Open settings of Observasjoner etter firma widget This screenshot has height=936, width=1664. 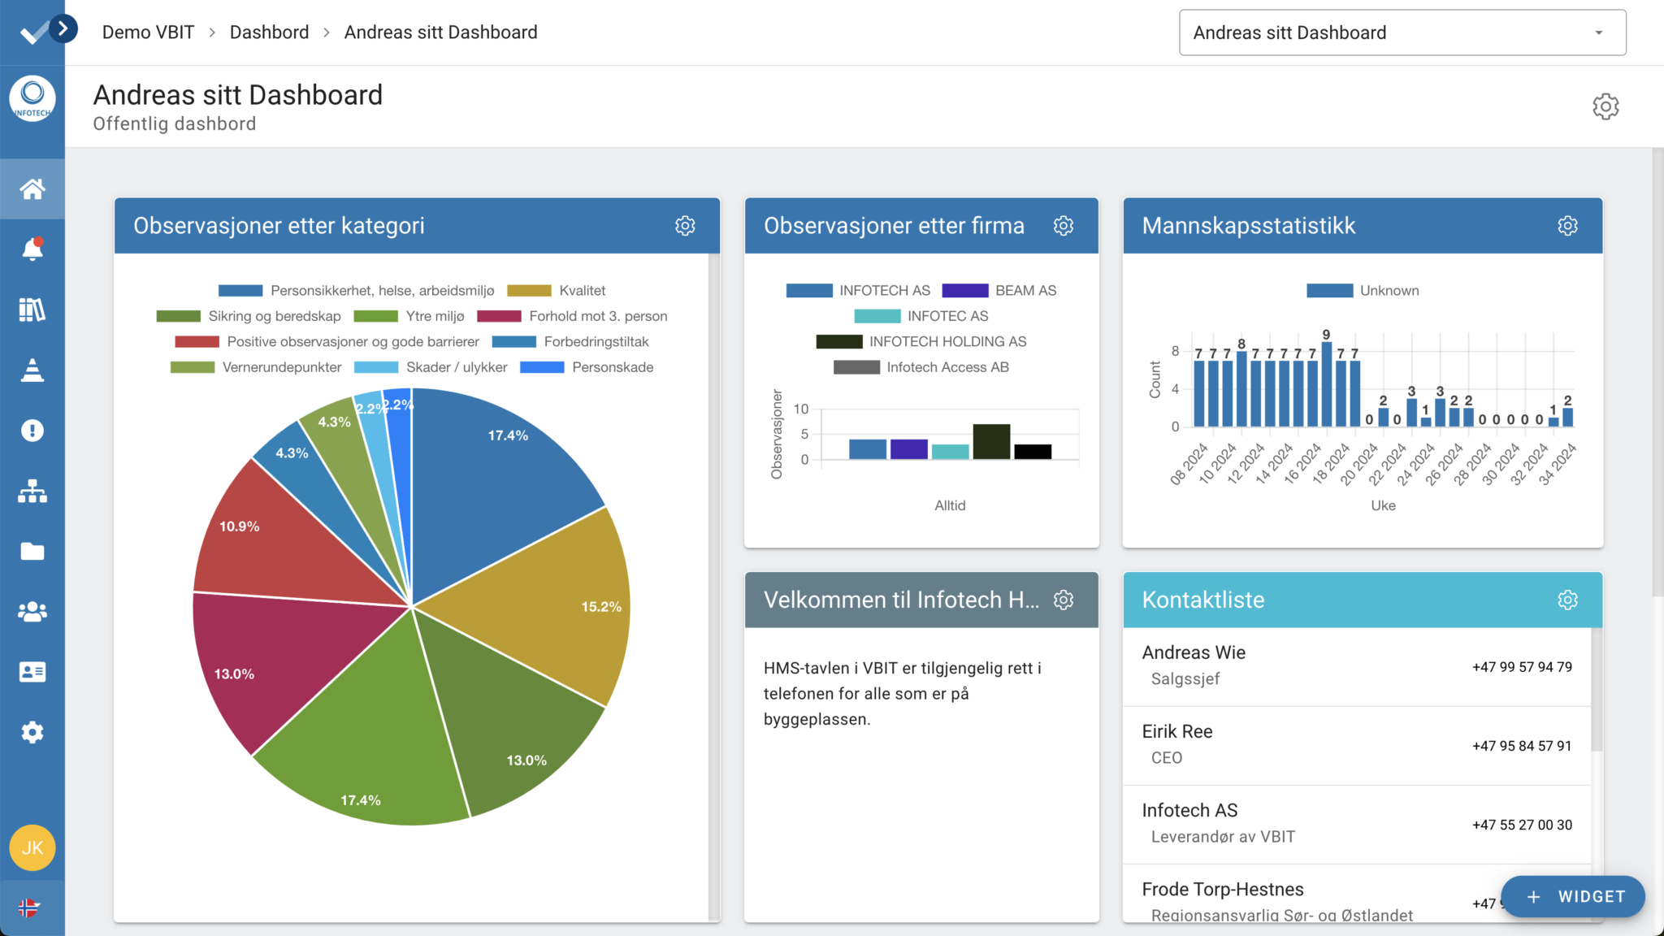pos(1064,226)
